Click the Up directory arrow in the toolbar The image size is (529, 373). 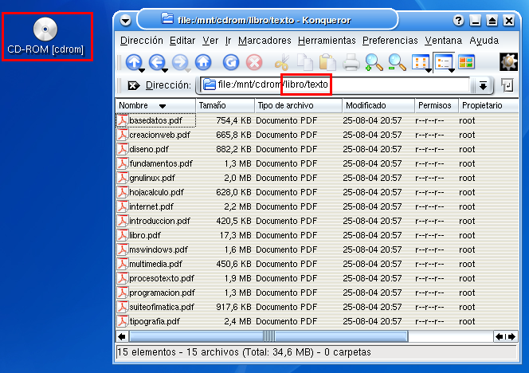(134, 62)
